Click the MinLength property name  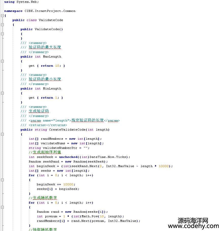coord(52,88)
